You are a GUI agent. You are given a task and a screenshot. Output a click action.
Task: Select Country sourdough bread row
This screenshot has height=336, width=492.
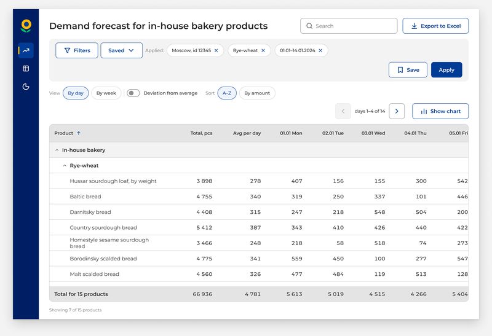[259, 227]
